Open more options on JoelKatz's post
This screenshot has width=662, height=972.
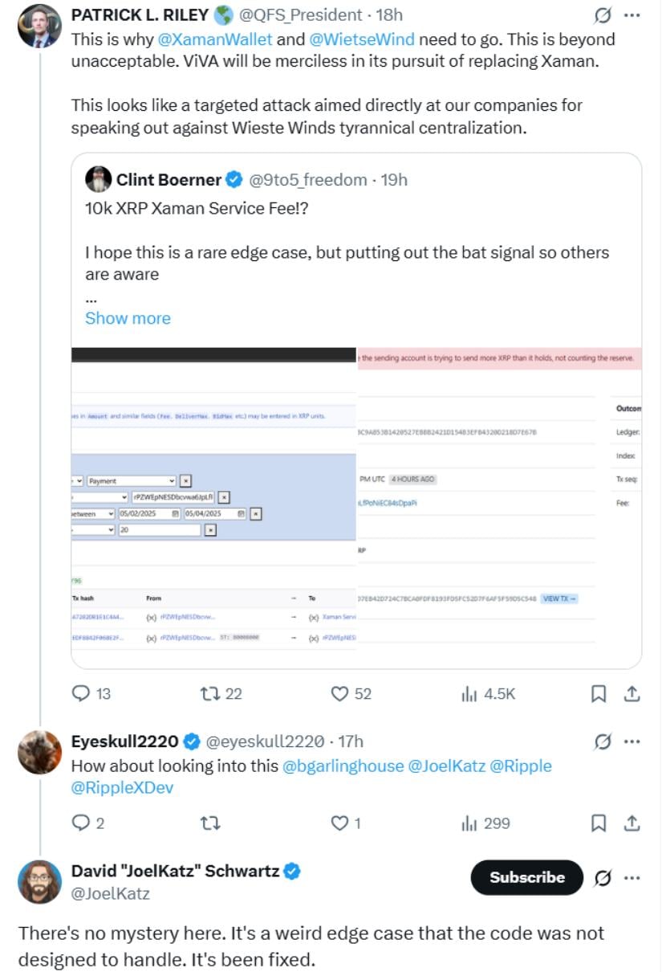click(632, 878)
